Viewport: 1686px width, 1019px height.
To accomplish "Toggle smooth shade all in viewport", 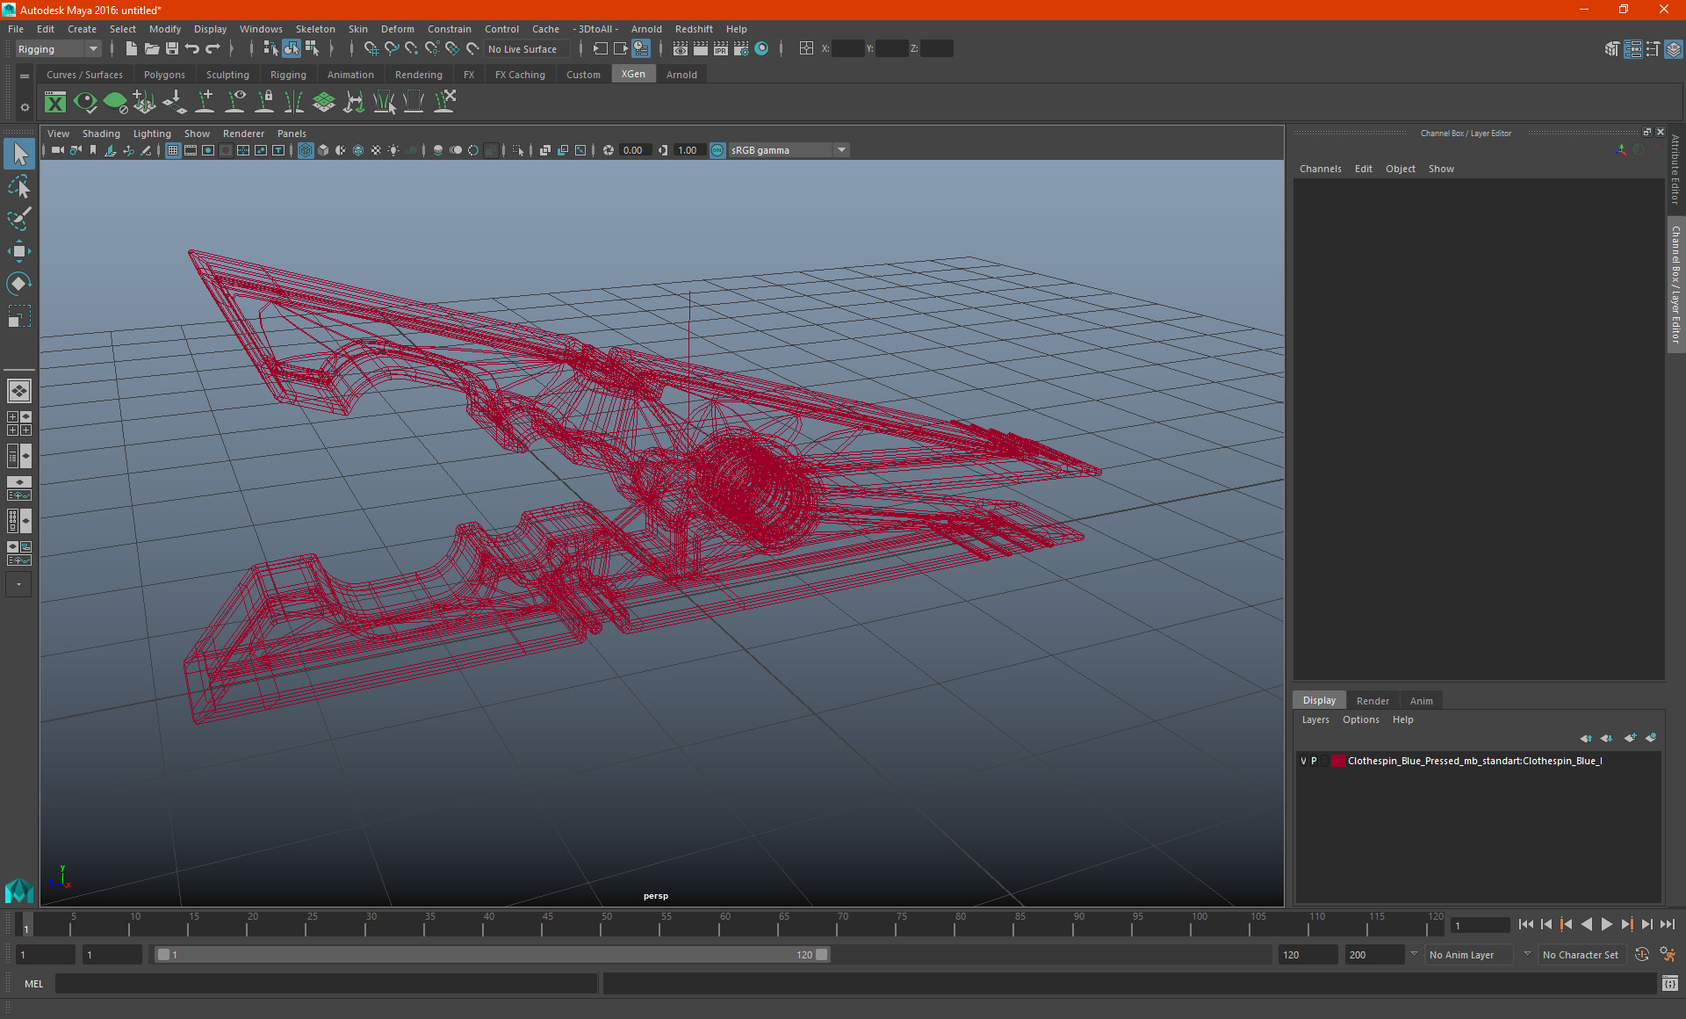I will pos(323,150).
